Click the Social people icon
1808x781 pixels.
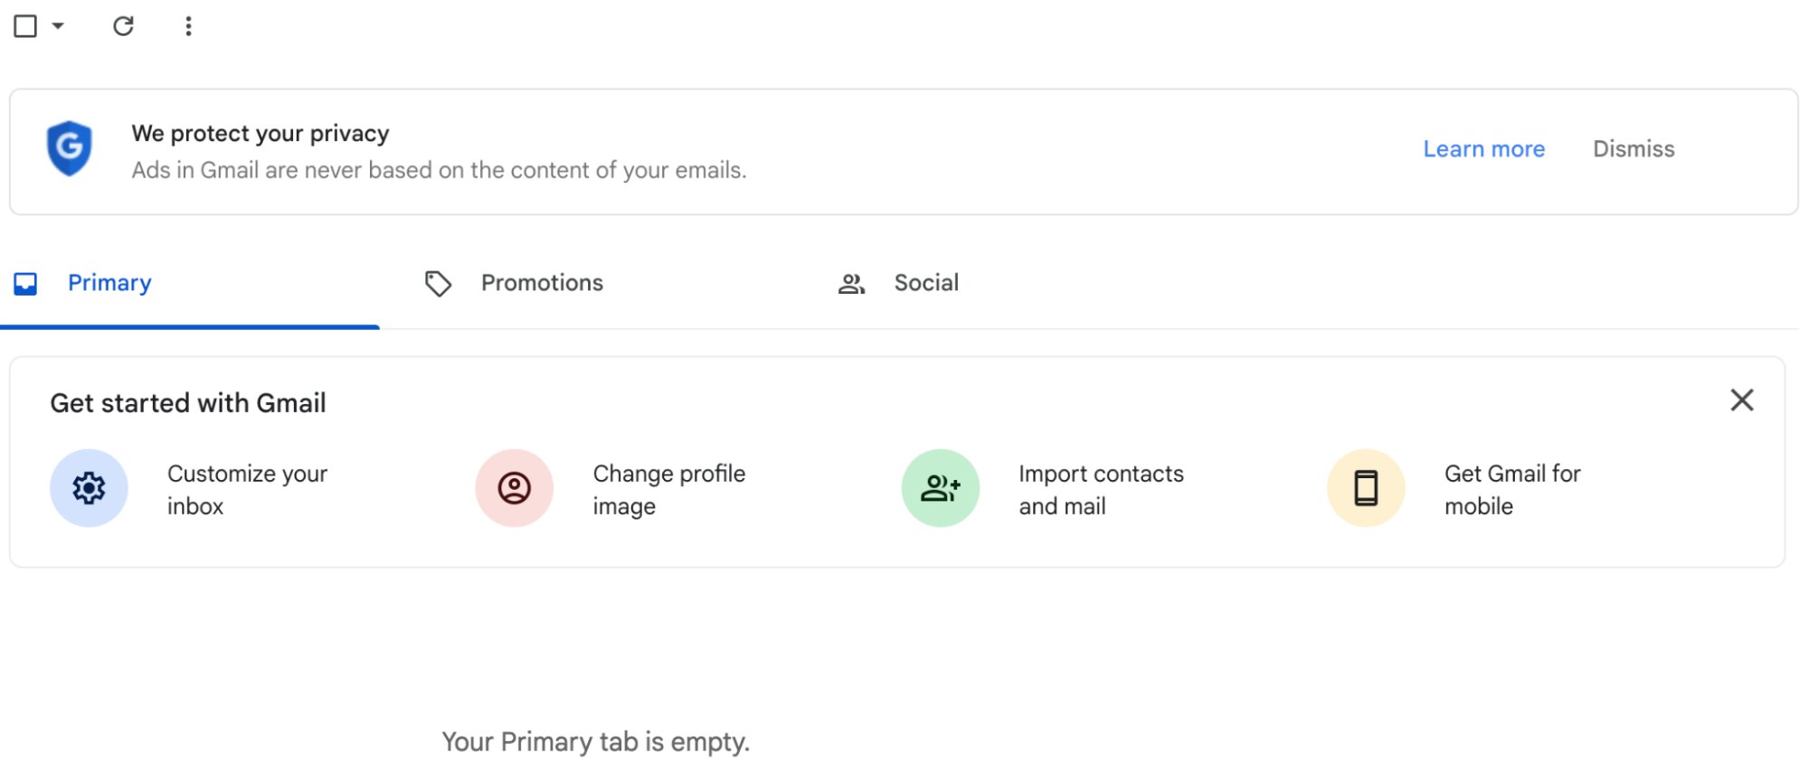click(x=851, y=283)
